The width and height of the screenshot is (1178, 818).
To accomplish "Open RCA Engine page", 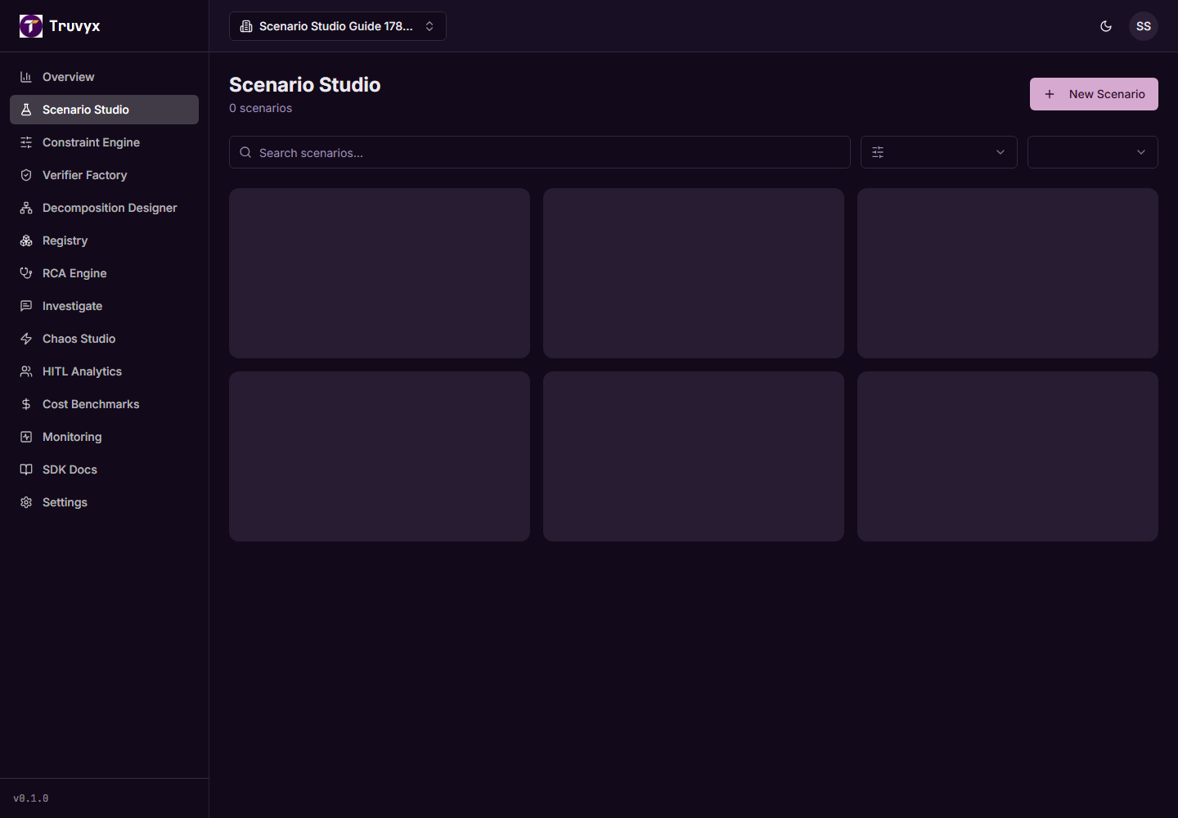I will click(104, 273).
